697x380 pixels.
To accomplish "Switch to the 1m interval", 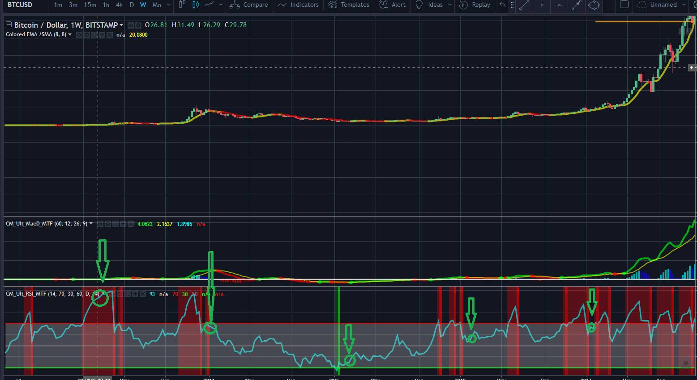I will click(58, 5).
